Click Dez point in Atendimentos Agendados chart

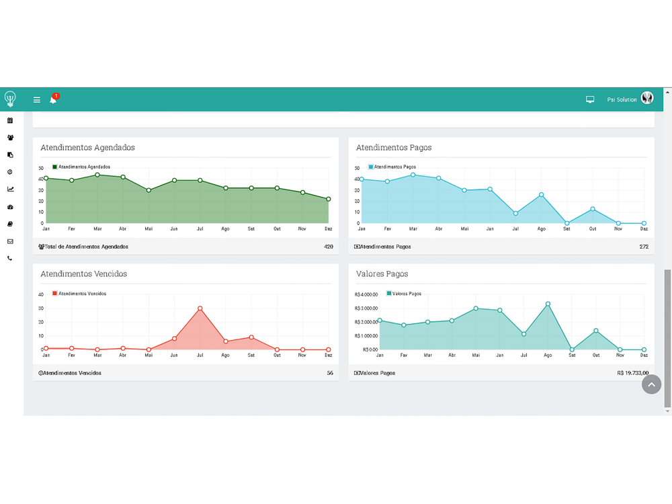pos(329,199)
